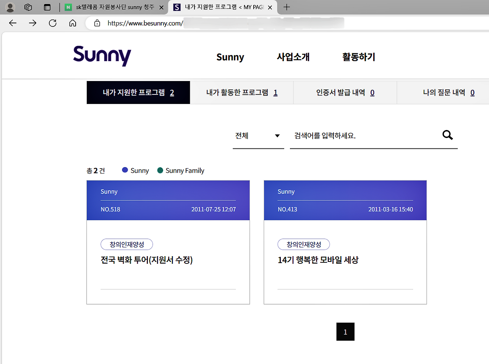This screenshot has width=489, height=364.
Task: Switch to the sk텔레콤 자원봉사단 sunny browser tab
Action: coord(114,7)
